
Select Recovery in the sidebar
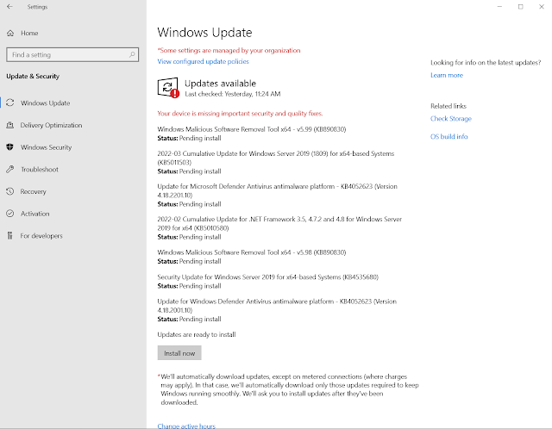point(33,191)
